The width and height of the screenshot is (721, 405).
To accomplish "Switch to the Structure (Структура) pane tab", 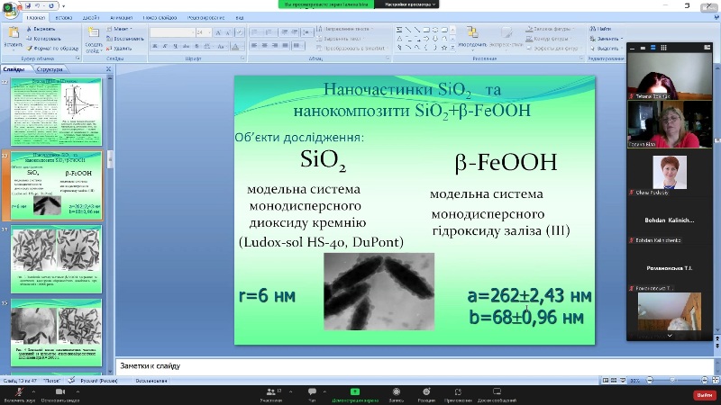I will point(50,69).
